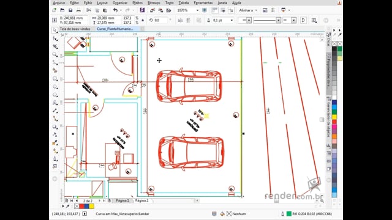Click the Undo arrow icon
Viewport: 392px width, 220px height.
point(115,10)
